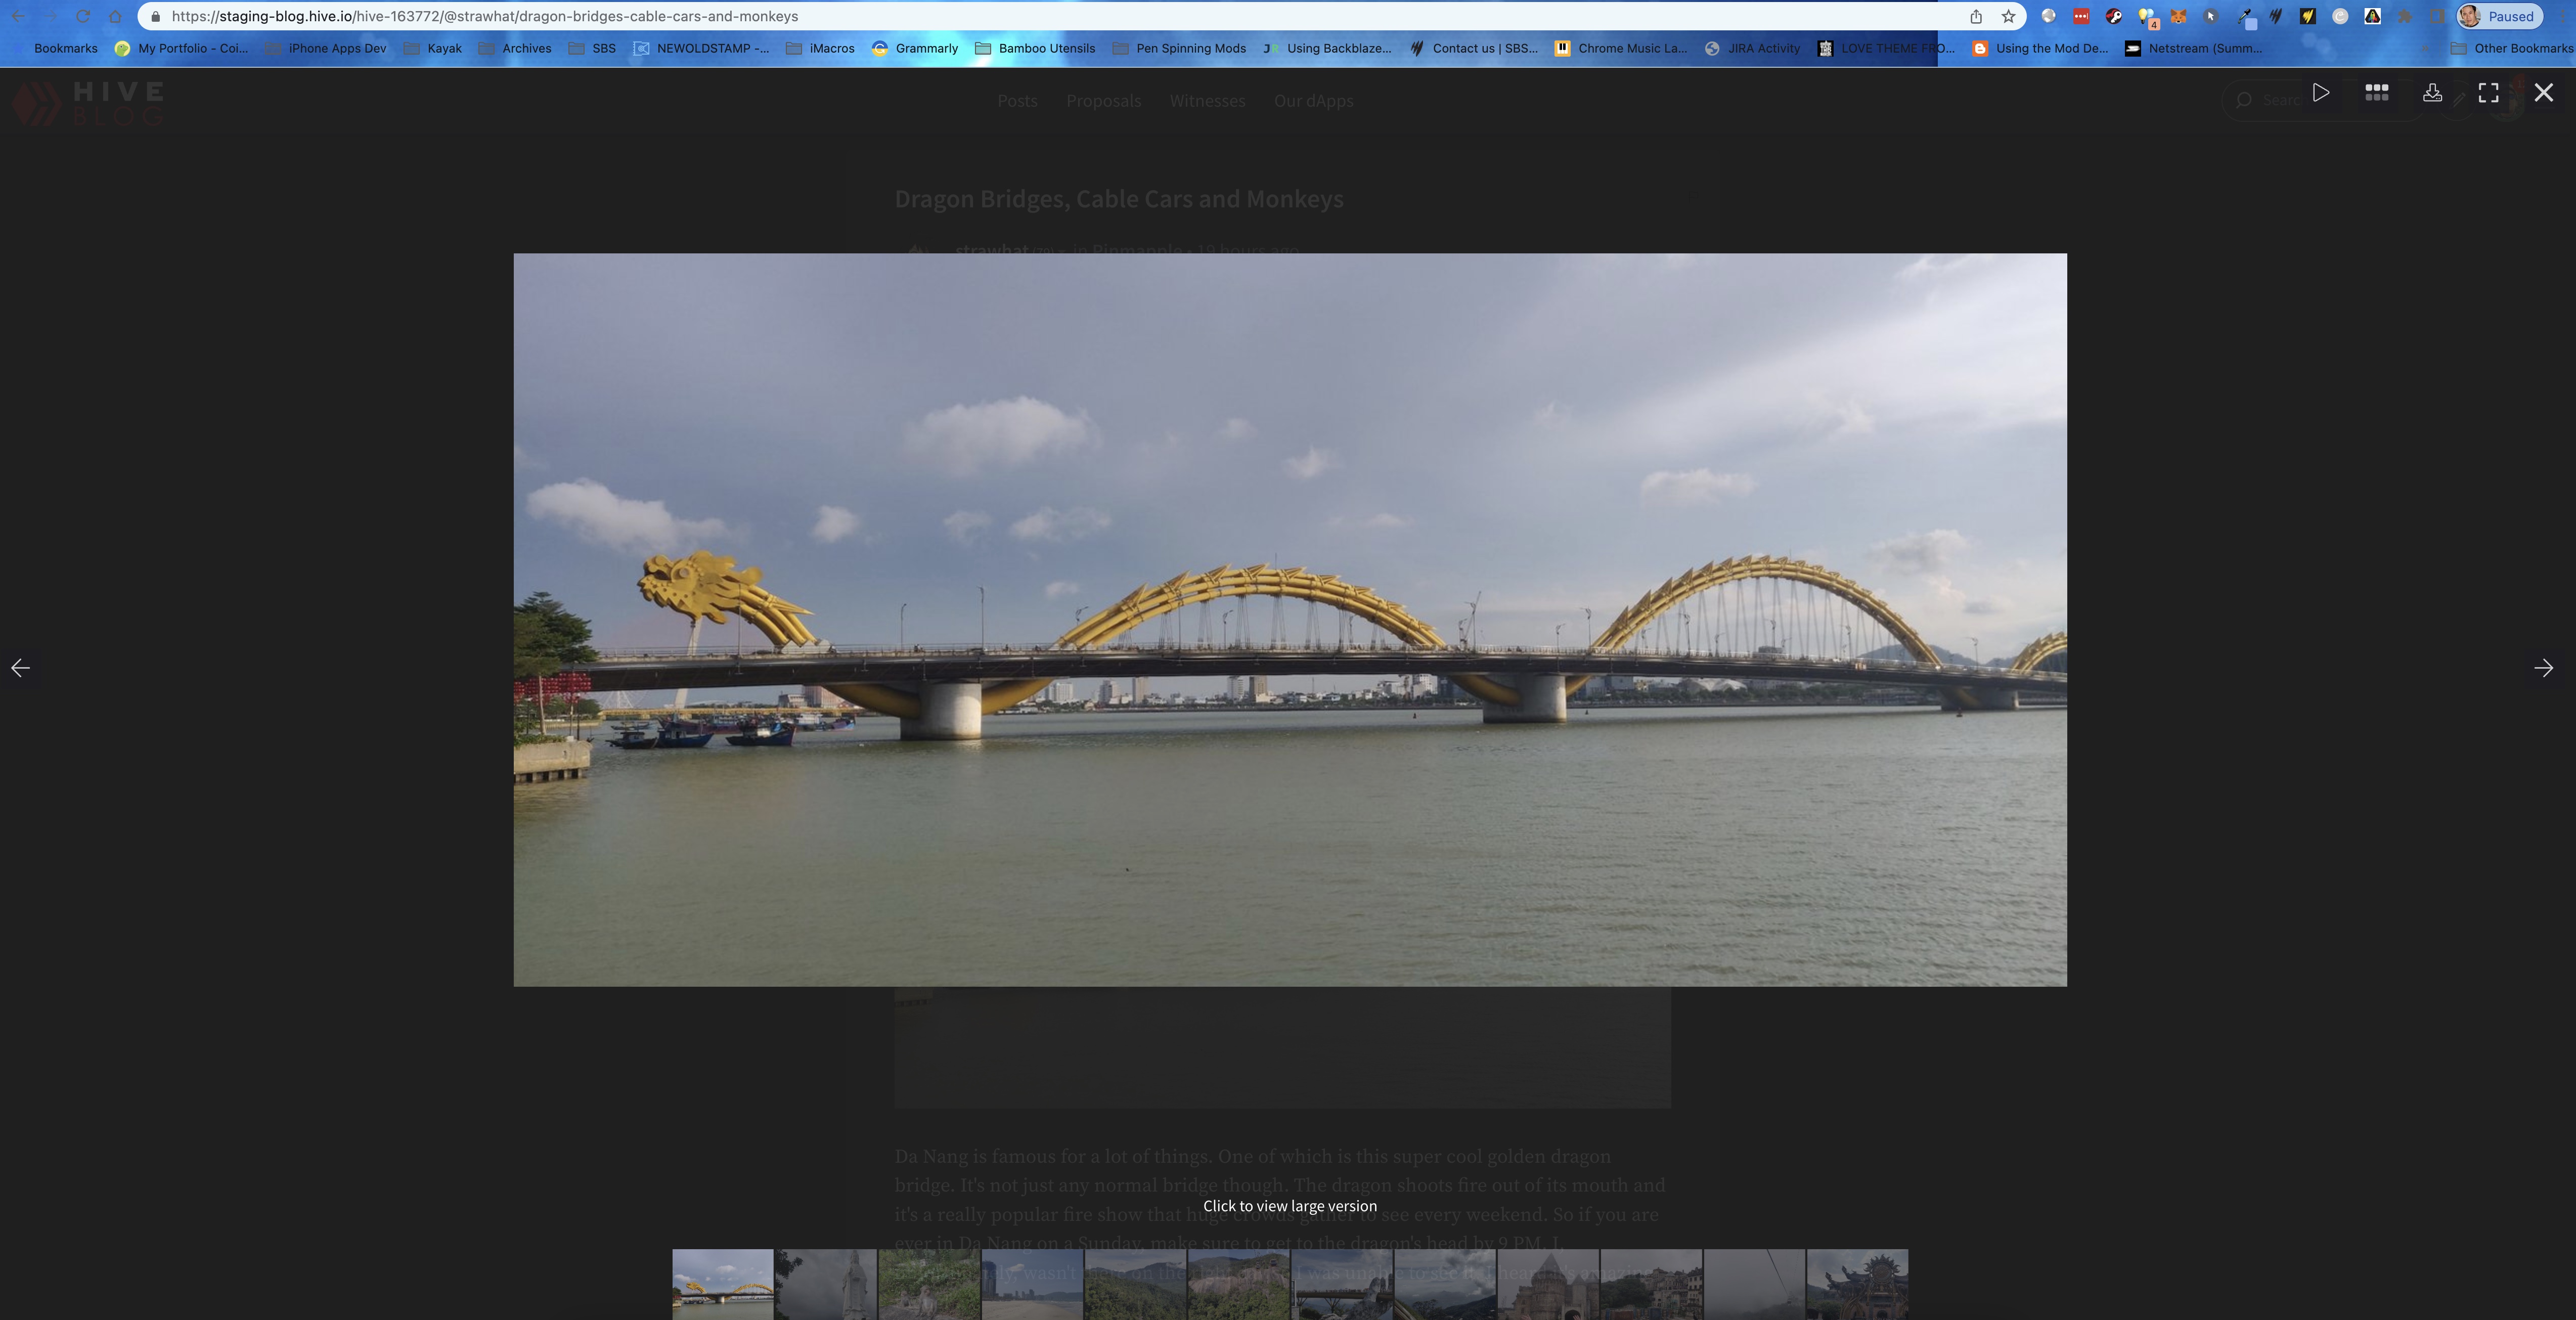
Task: Expand the Kayak bookmark folder
Action: [433, 48]
